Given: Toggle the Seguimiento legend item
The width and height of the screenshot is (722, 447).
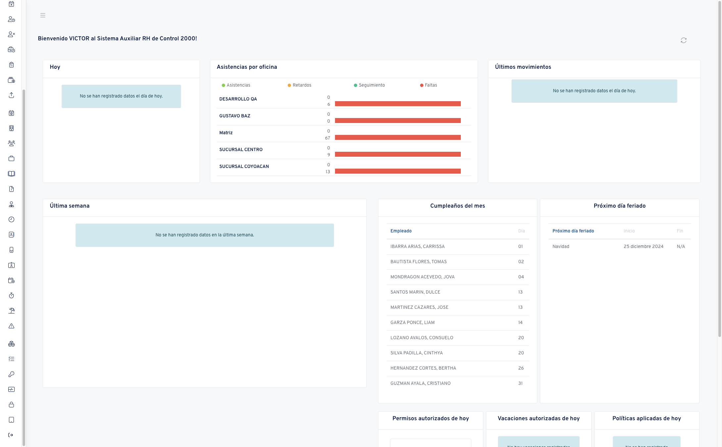Looking at the screenshot, I should point(369,85).
